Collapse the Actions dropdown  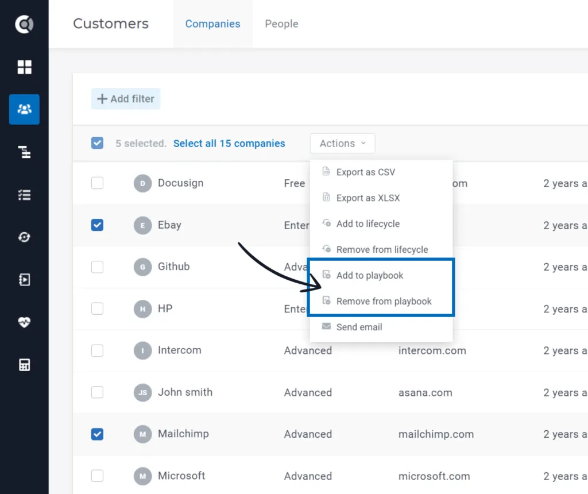coord(342,143)
